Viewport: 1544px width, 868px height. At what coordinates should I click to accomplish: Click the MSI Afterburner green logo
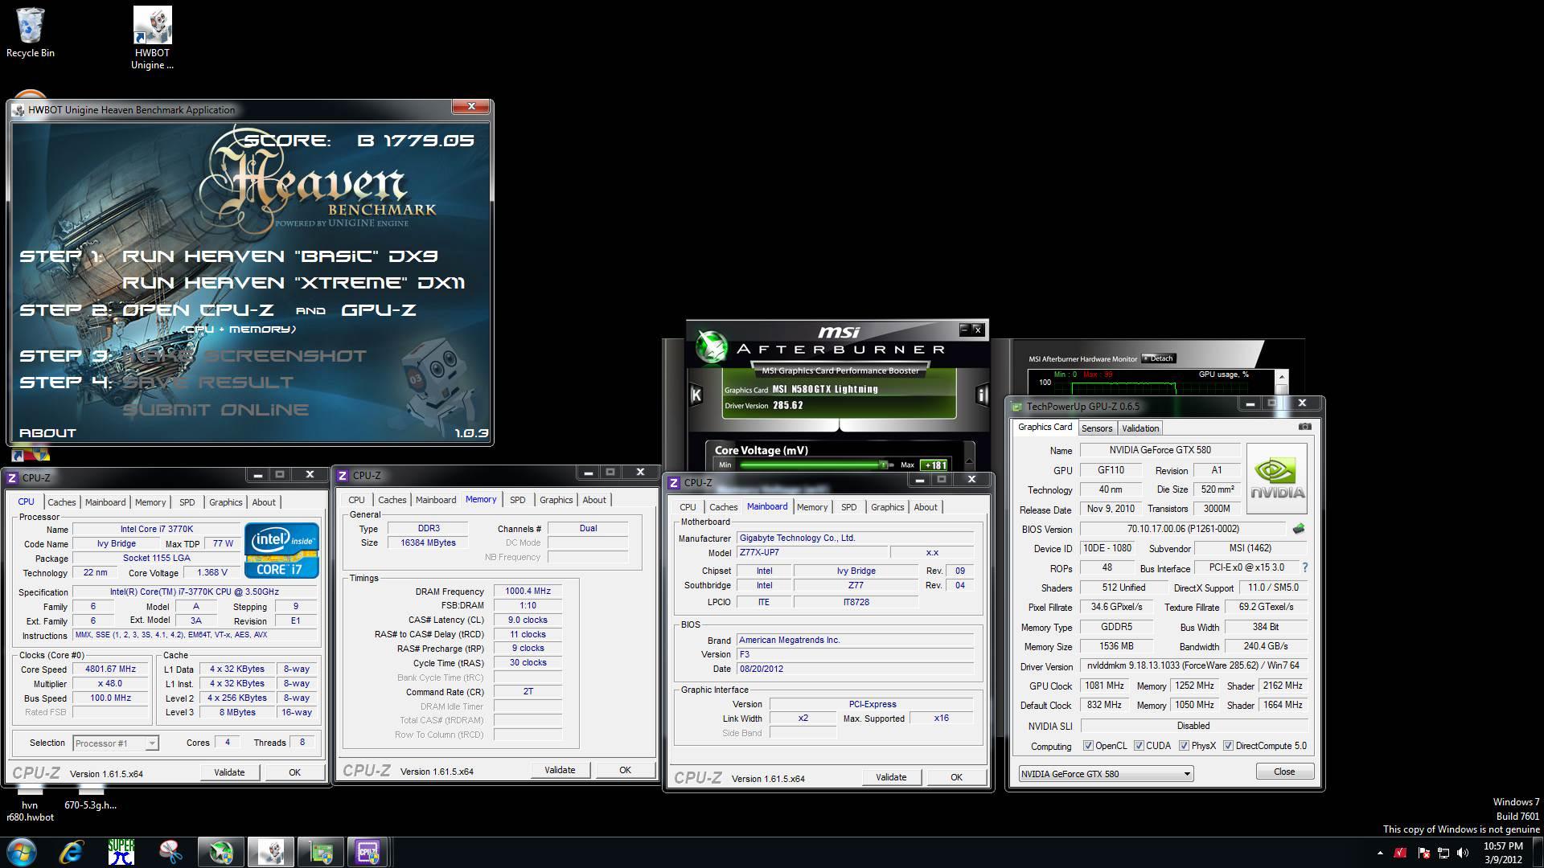pyautogui.click(x=712, y=346)
